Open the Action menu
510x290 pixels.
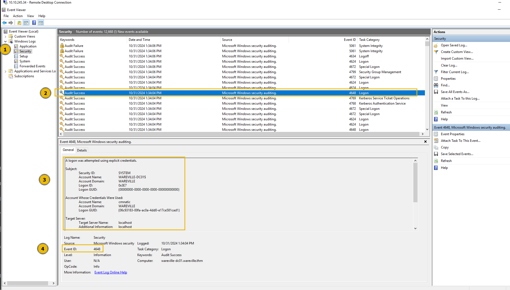(x=18, y=16)
